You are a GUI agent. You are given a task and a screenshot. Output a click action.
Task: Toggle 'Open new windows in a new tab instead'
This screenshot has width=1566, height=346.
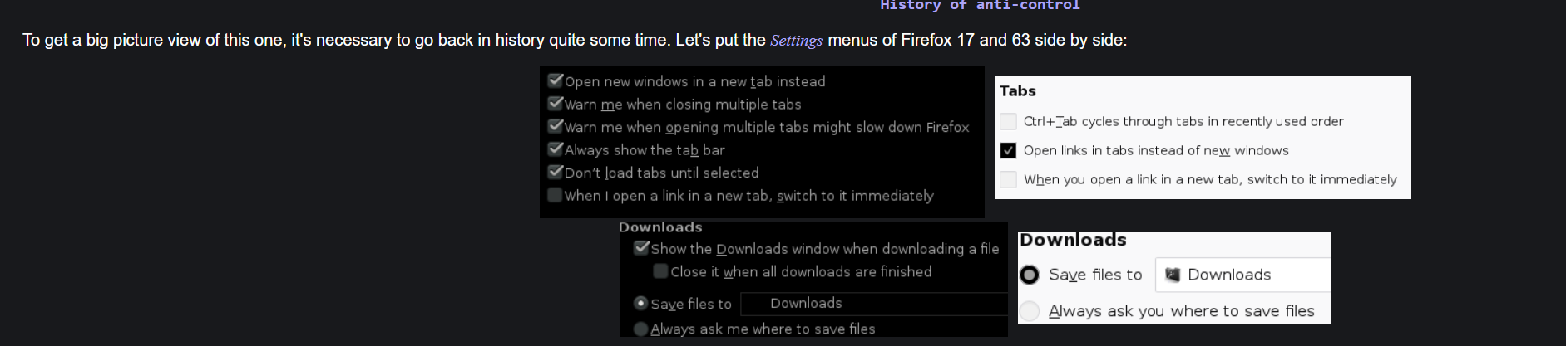(556, 80)
